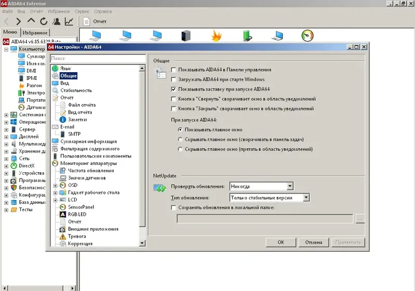Uncheck Показывать заставку при запуске AIDA64
This screenshot has width=415, height=291.
click(x=173, y=89)
